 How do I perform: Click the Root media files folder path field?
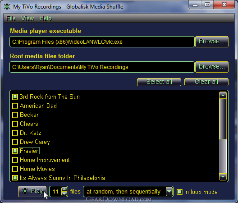pos(102,67)
